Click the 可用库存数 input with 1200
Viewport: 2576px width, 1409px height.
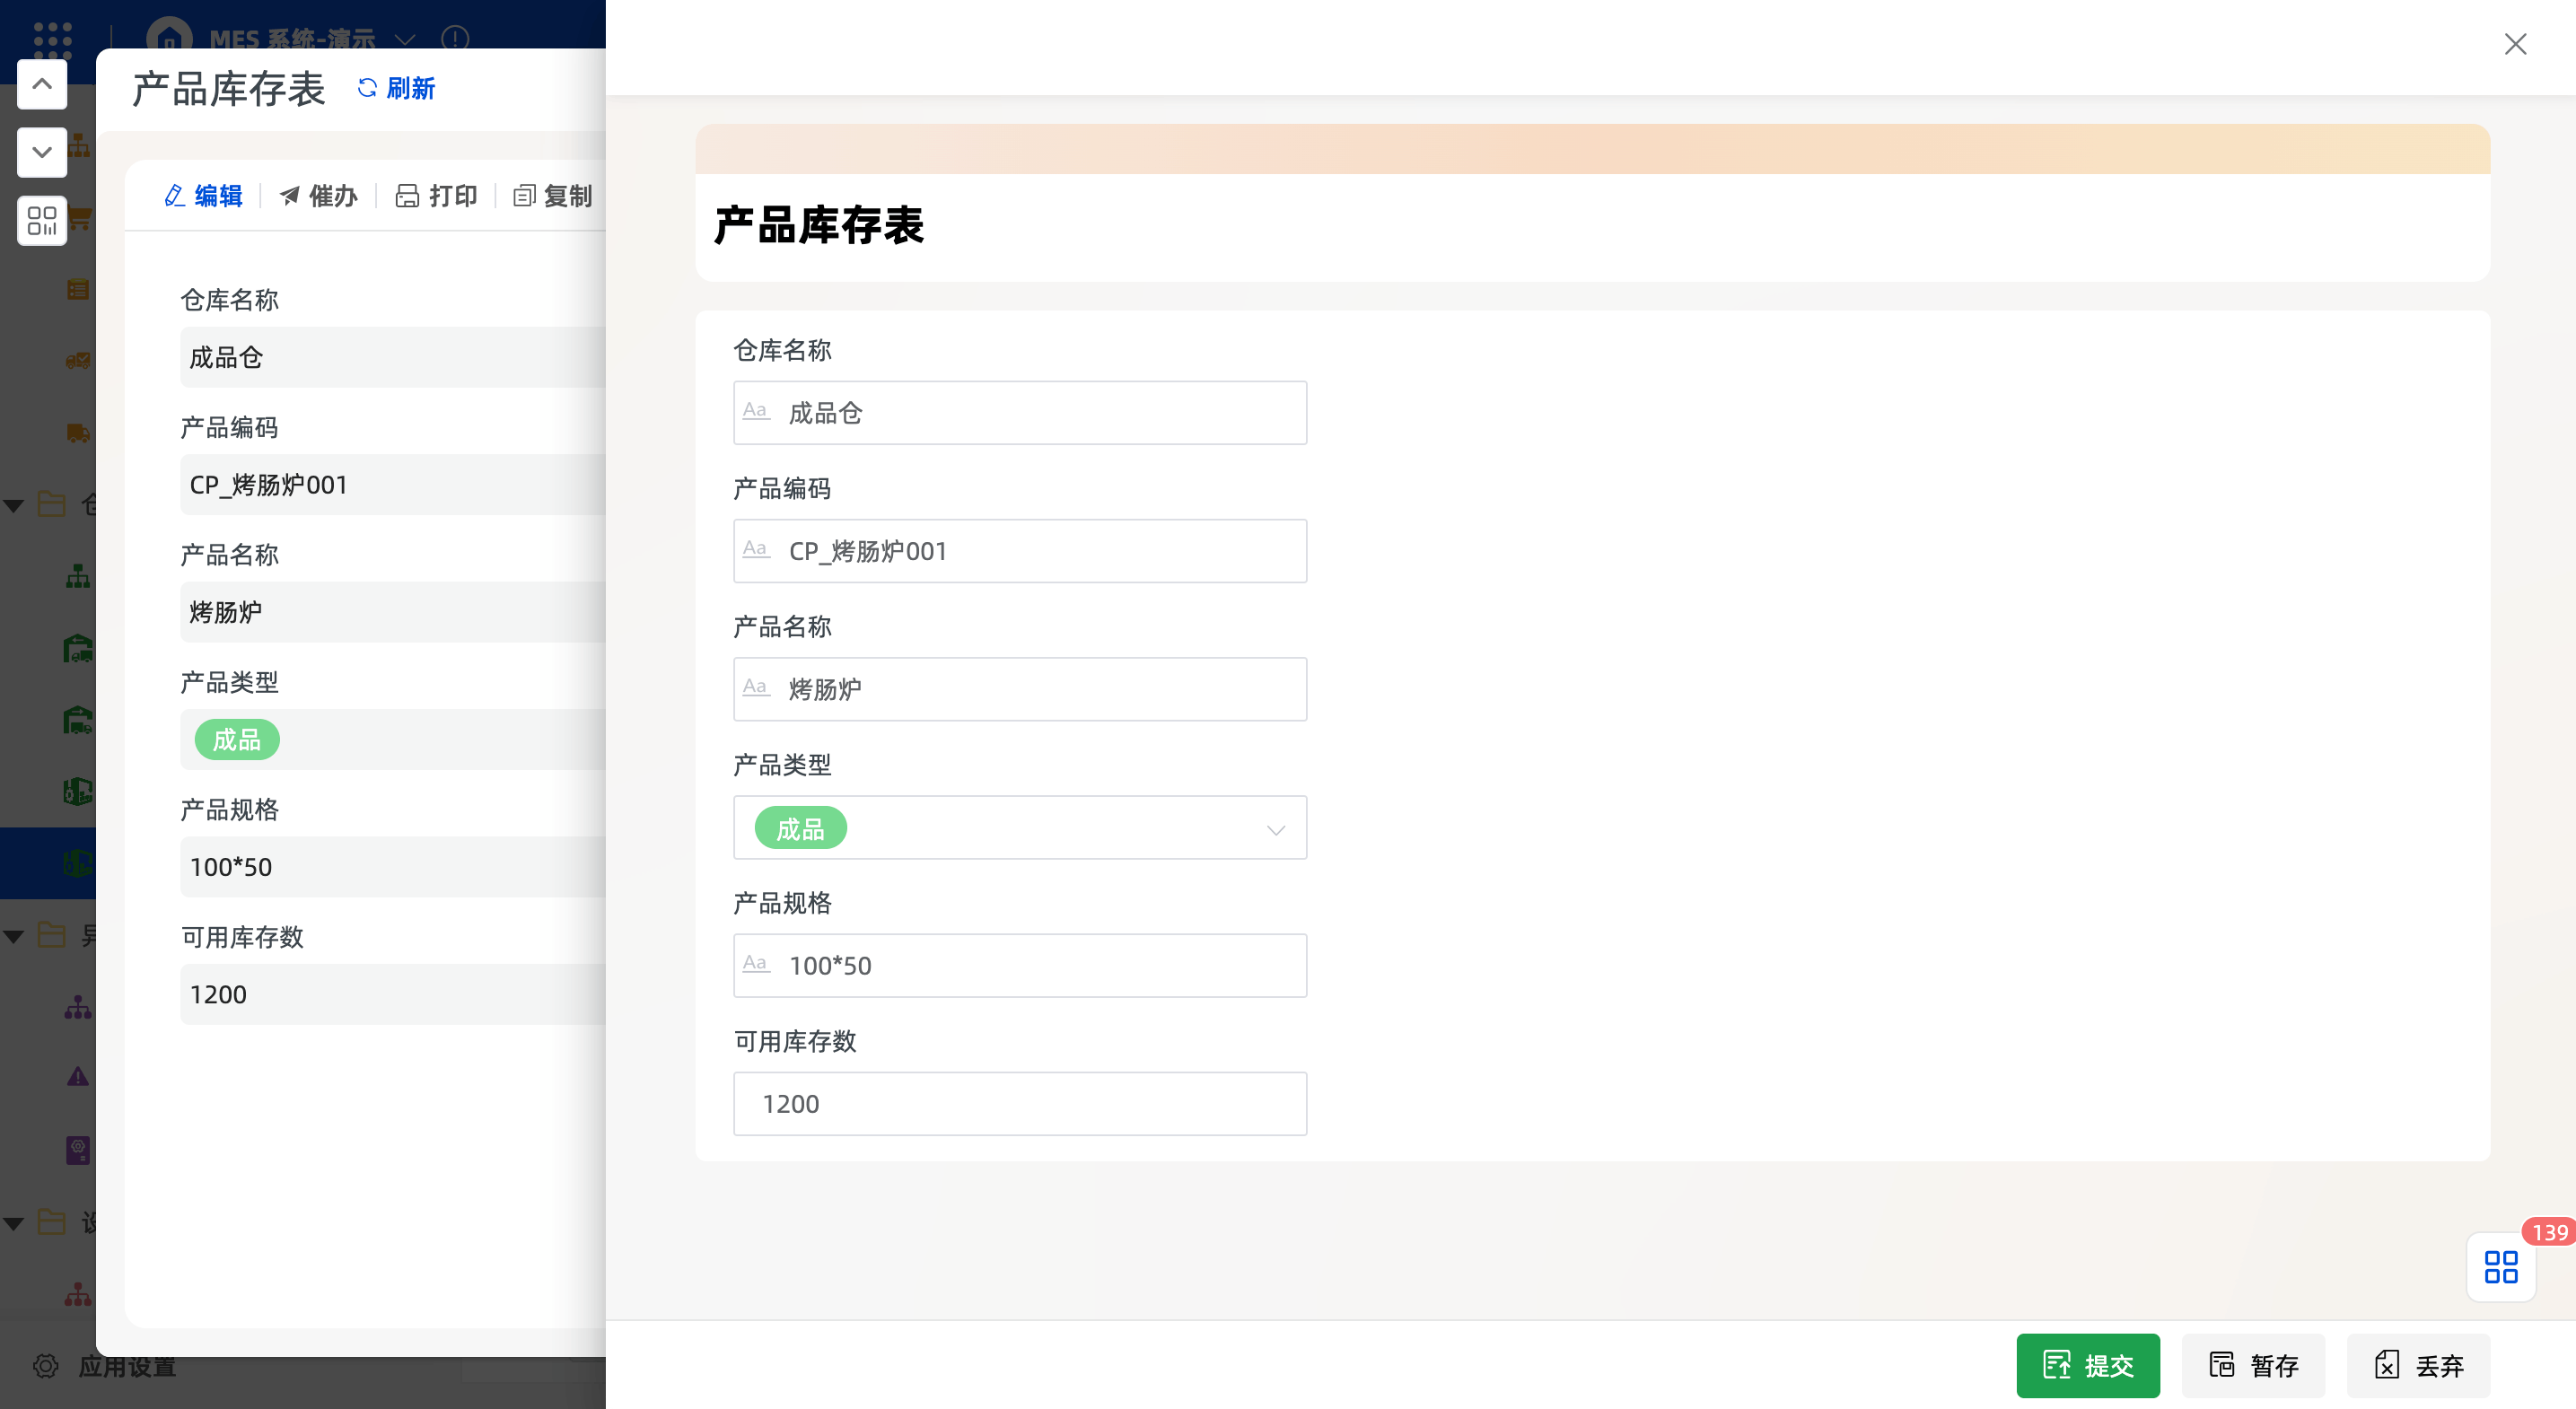click(1019, 1103)
